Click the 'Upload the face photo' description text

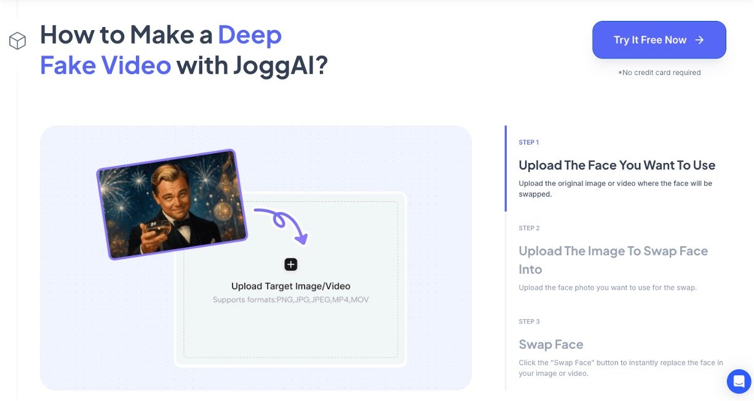608,288
